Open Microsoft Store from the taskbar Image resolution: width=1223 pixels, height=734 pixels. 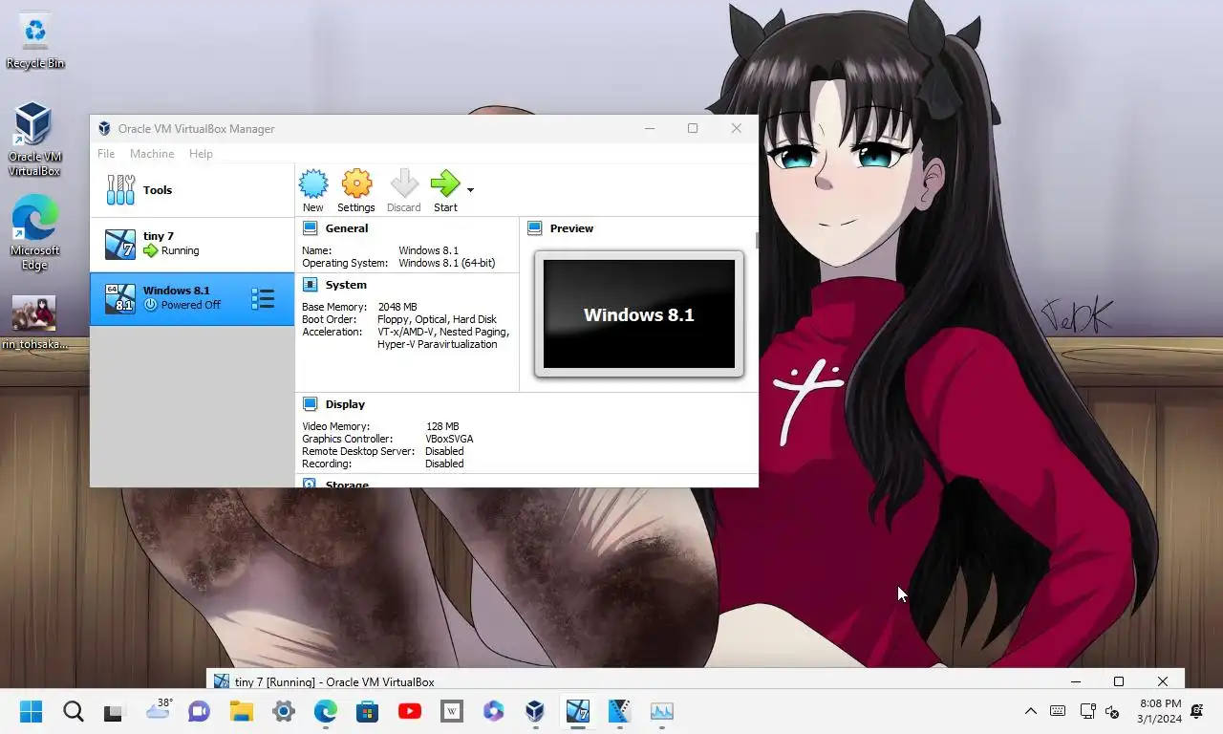point(367,711)
